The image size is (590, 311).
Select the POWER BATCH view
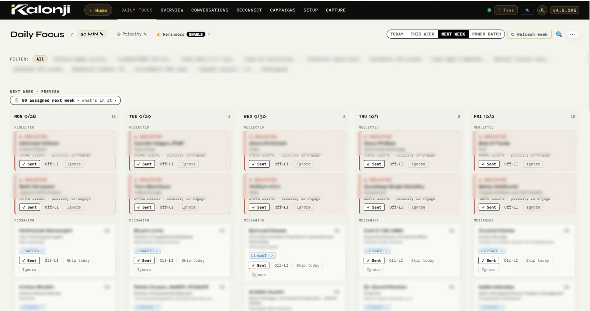point(486,34)
